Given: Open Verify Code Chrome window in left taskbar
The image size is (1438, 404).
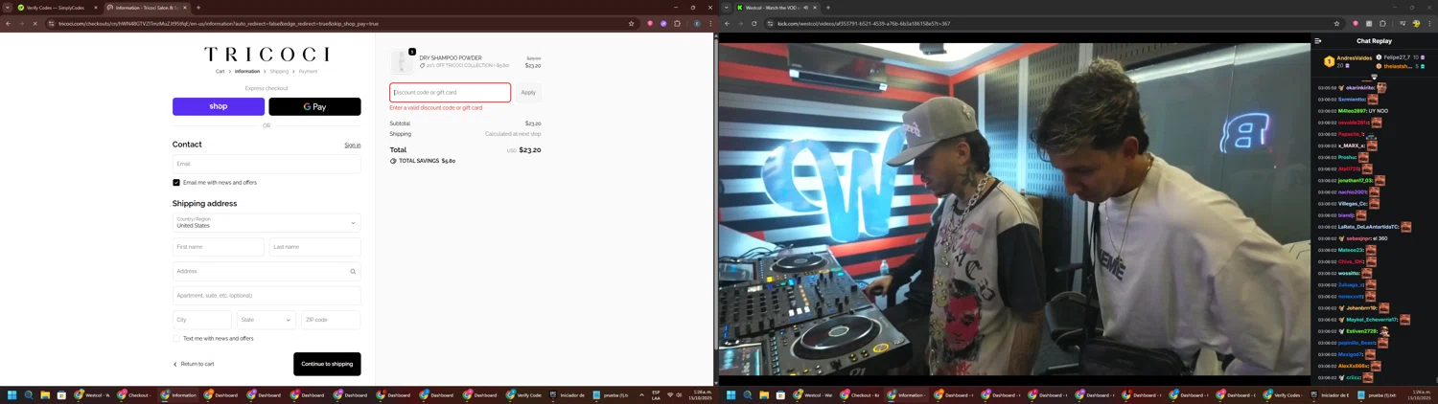Looking at the screenshot, I should click(x=524, y=394).
